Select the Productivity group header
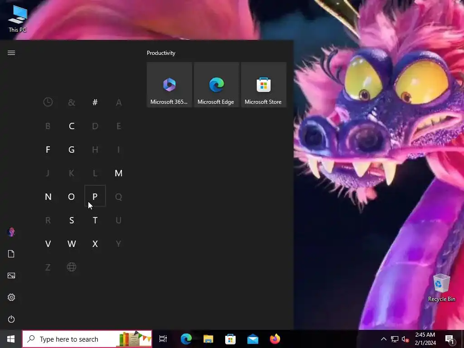The height and width of the screenshot is (348, 464). click(x=161, y=53)
